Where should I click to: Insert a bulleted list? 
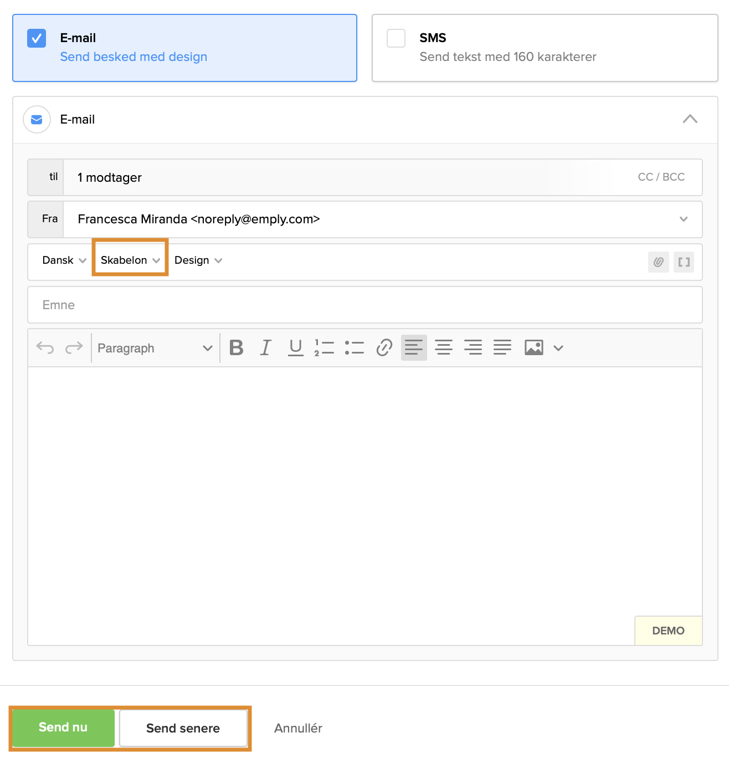(x=355, y=348)
